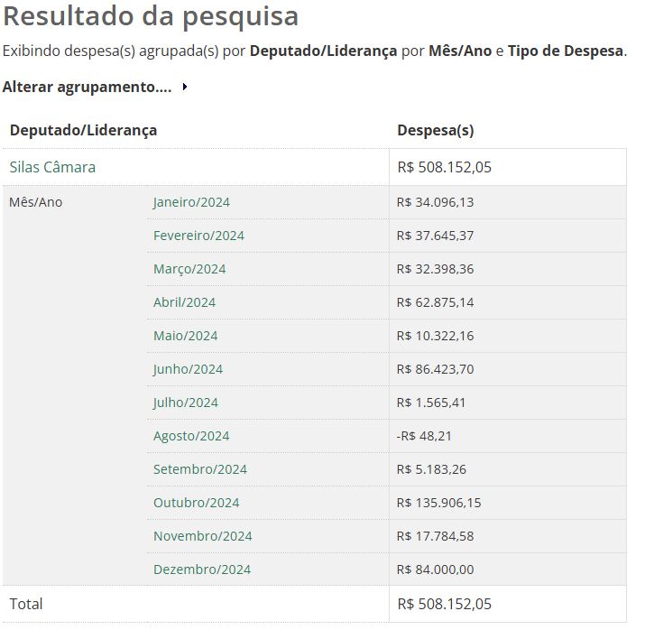This screenshot has width=645, height=639.
Task: Click the Alterar agrupamento text
Action: coord(87,88)
